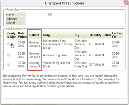Check Ready to Sign for Ambien prescription
Image resolution: width=129 pixels, height=105 pixels.
coord(9,55)
